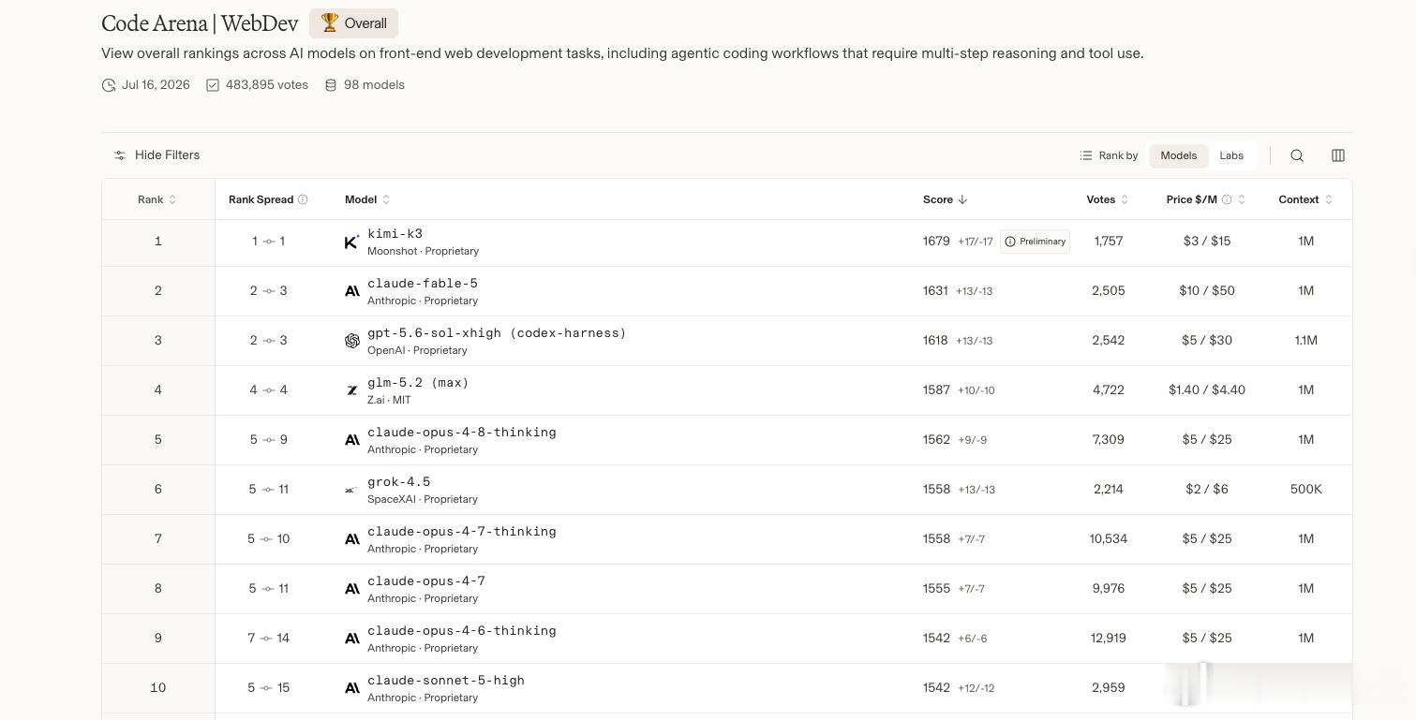Image resolution: width=1416 pixels, height=720 pixels.
Task: Sort the table by Model column
Action: 367,199
